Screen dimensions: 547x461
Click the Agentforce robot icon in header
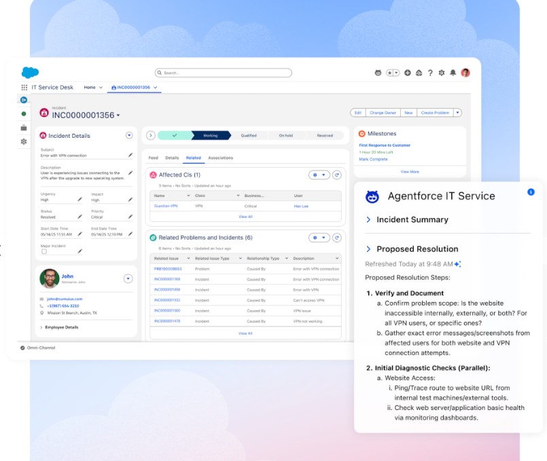pos(378,73)
